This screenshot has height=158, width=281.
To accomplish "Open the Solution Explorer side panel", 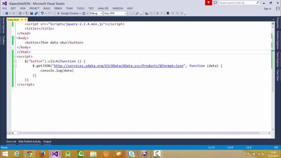I will [x=277, y=40].
